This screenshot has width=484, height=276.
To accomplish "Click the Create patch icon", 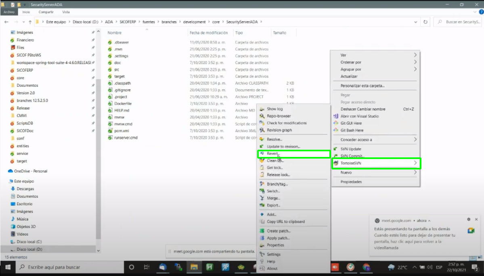I will (262, 231).
